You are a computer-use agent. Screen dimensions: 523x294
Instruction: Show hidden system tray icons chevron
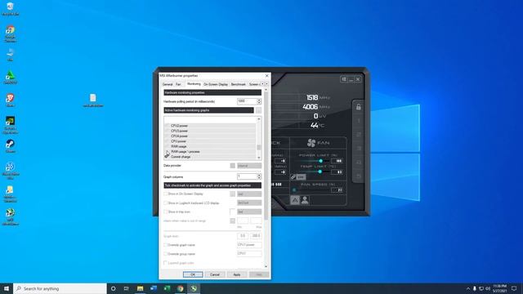click(468, 288)
